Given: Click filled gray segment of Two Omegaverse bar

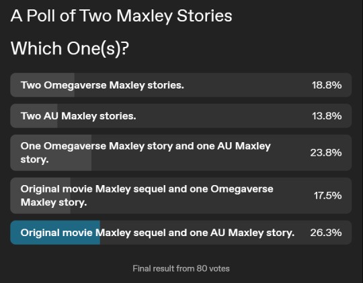Looking at the screenshot, I should tap(42, 85).
